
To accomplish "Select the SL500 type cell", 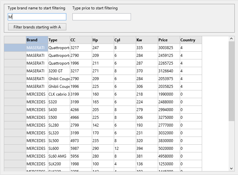I will pos(59,140).
